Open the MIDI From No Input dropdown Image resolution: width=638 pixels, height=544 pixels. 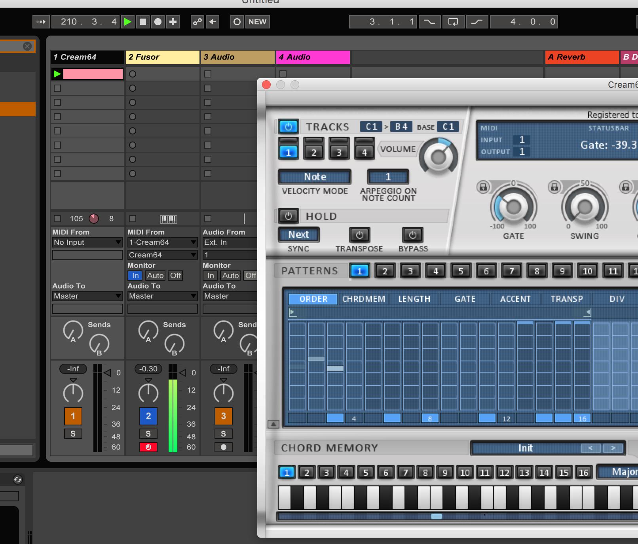coord(87,242)
